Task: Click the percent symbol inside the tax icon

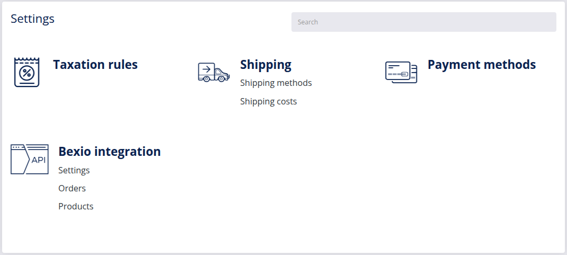Action: tap(26, 74)
